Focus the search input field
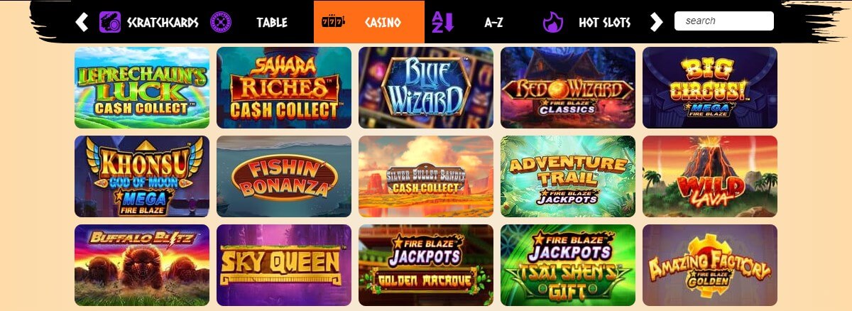Viewport: 852px width, 311px height. 724,21
